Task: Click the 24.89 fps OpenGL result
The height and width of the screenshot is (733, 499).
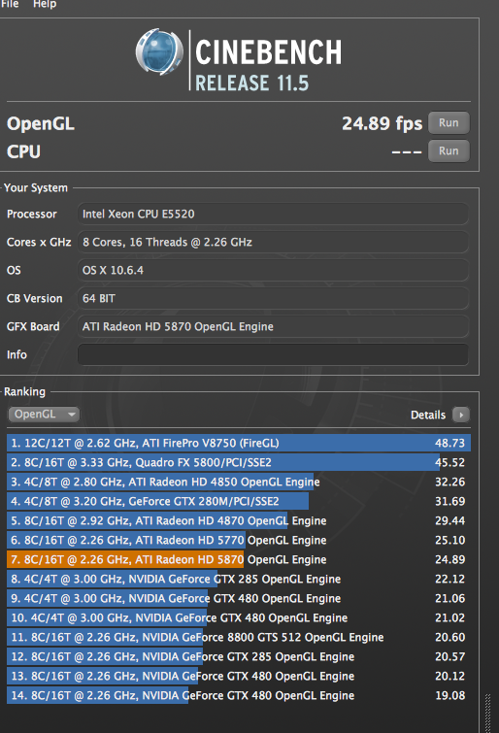Action: [382, 123]
